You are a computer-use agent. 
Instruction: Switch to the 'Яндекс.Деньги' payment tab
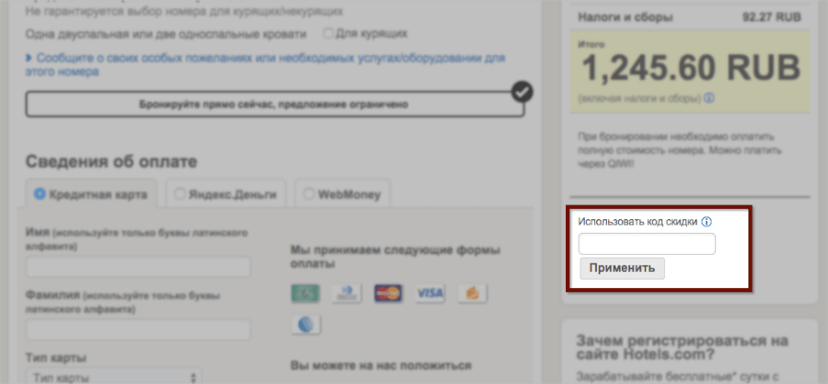tap(225, 194)
